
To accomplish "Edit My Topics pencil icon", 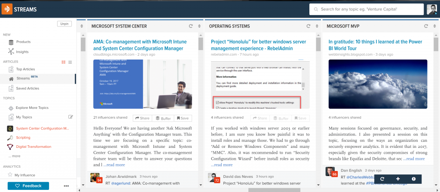I will [x=71, y=117].
